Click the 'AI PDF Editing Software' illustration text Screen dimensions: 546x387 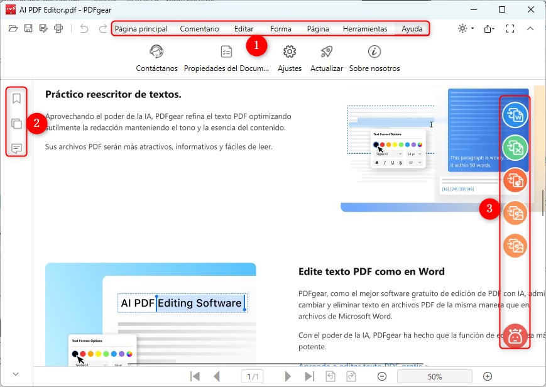182,303
